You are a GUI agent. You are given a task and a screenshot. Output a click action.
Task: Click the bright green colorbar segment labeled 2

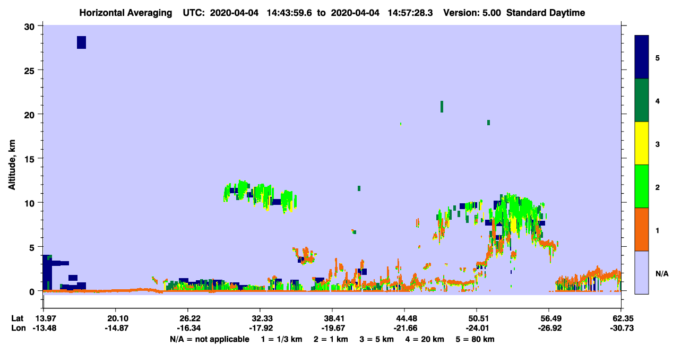[x=642, y=186]
